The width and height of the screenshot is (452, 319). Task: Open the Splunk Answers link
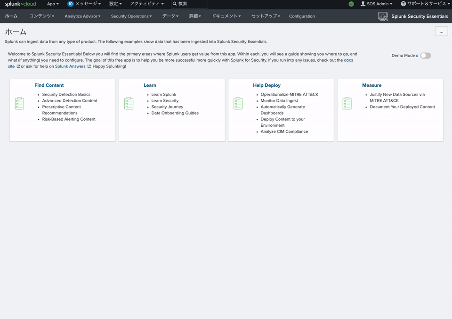(x=70, y=66)
